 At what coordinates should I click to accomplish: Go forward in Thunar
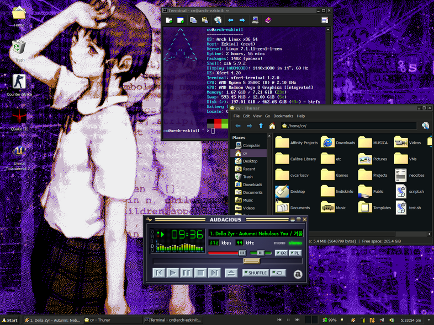click(249, 126)
